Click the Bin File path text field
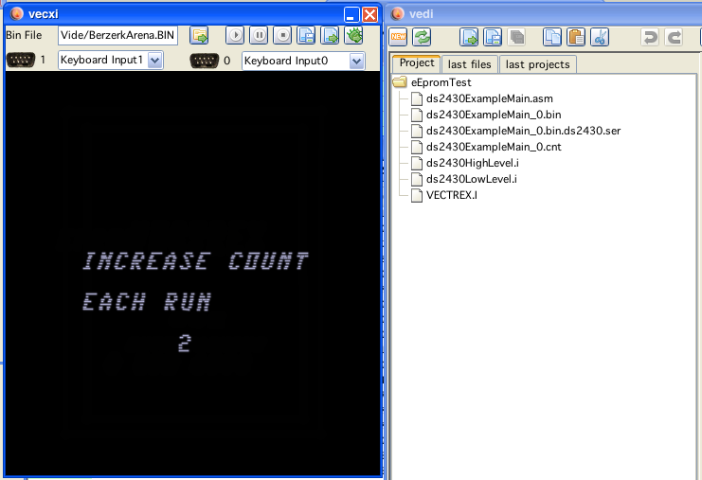This screenshot has width=702, height=480. pos(117,35)
